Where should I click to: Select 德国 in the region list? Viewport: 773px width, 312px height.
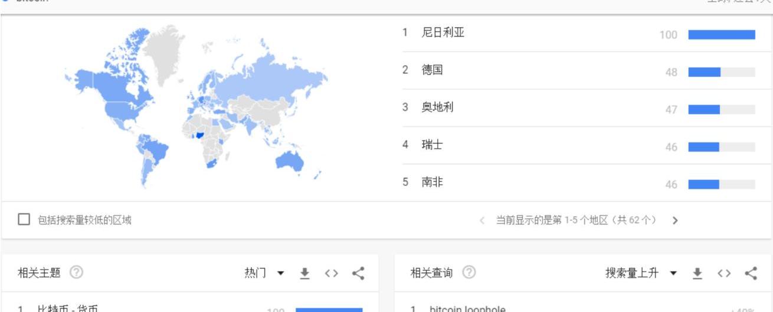(433, 70)
